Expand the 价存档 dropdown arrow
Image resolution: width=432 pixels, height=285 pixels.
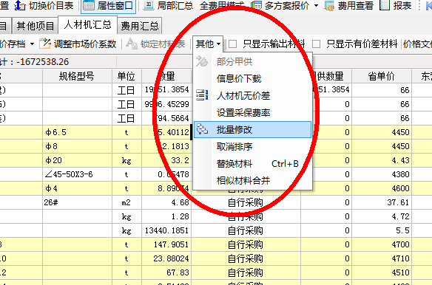point(32,44)
